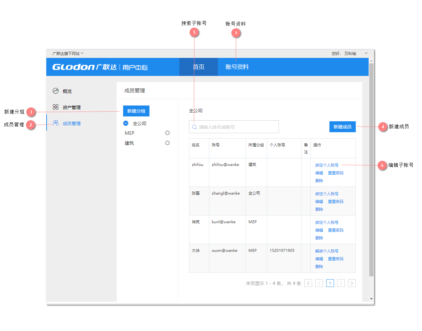Screen dimensions: 422x331
Task: Click 删除 for kunl@wanke
Action: (319, 238)
